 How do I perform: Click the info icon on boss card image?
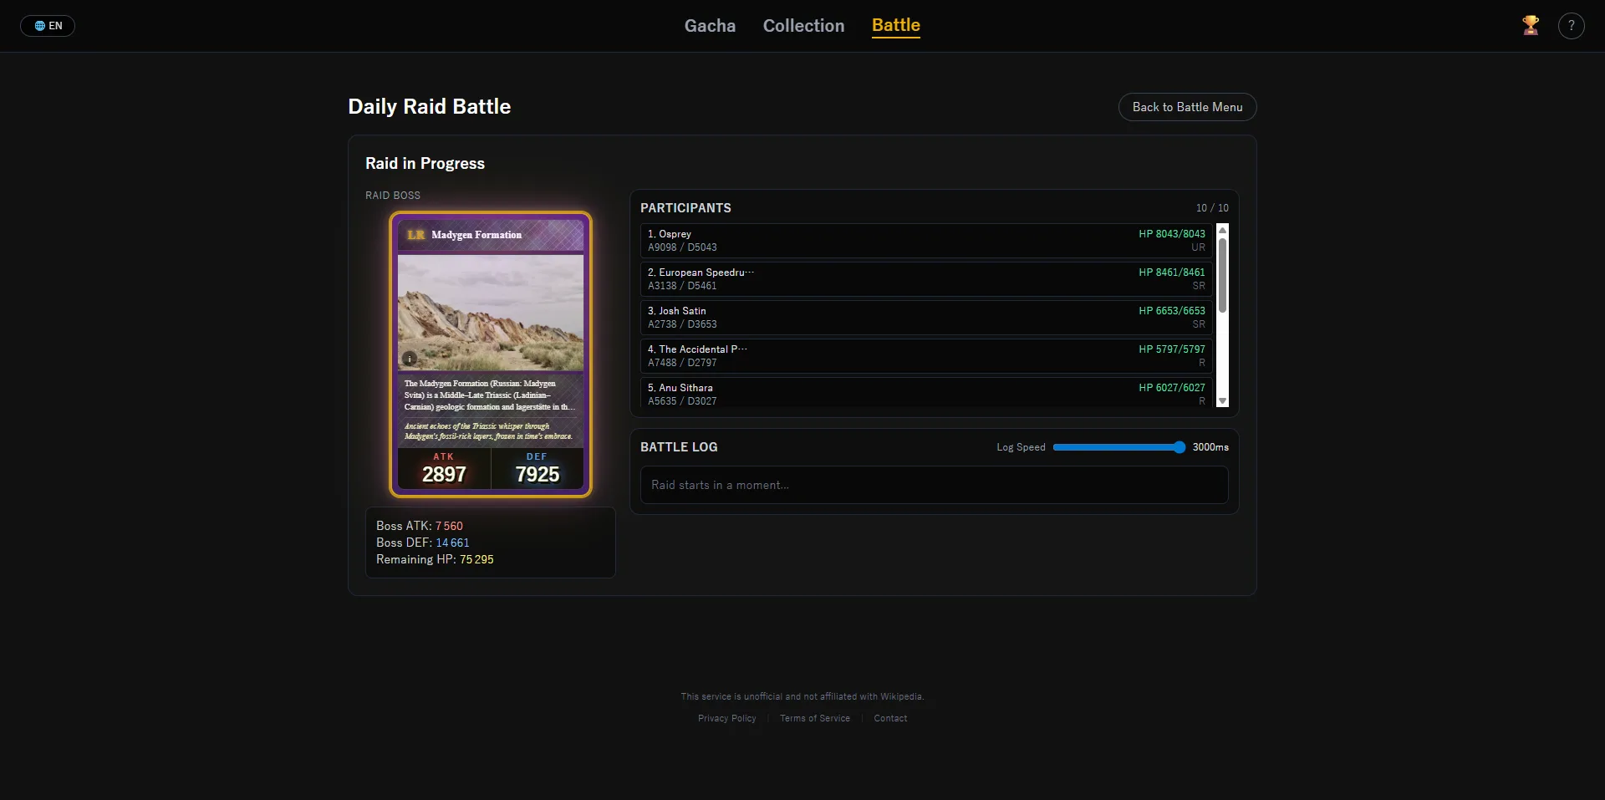410,359
